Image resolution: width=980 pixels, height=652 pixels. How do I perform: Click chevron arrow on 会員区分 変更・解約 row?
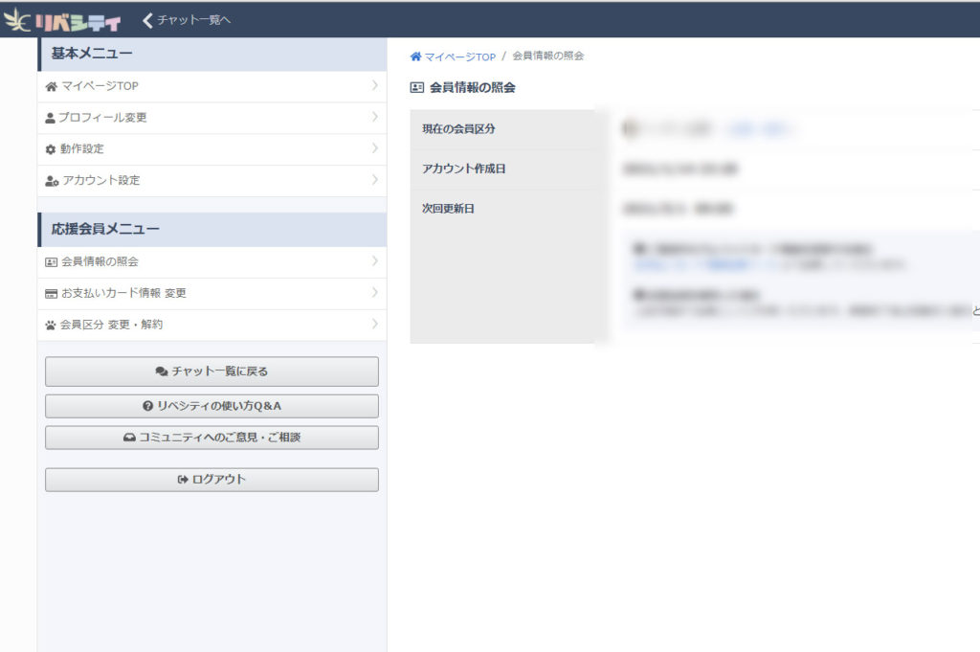(x=375, y=325)
